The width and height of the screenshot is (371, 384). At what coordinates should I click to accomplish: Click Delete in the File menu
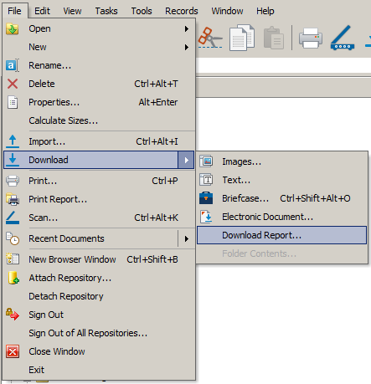pos(99,84)
